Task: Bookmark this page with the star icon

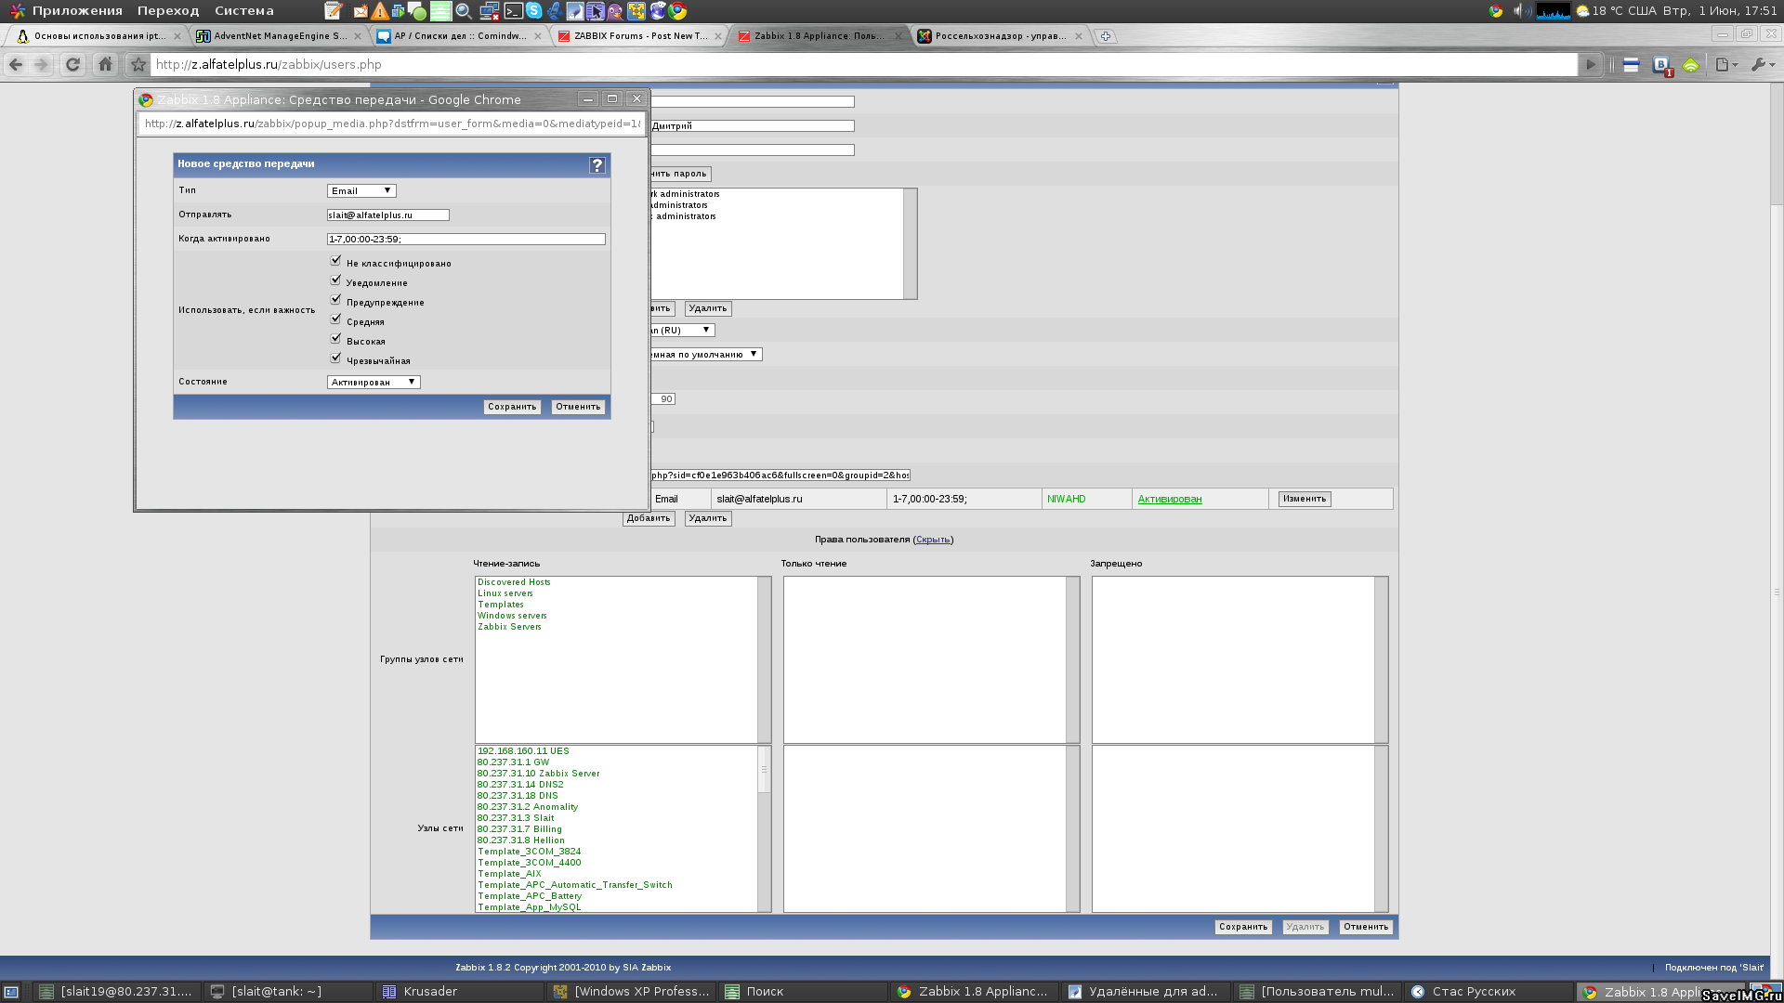Action: click(x=138, y=65)
